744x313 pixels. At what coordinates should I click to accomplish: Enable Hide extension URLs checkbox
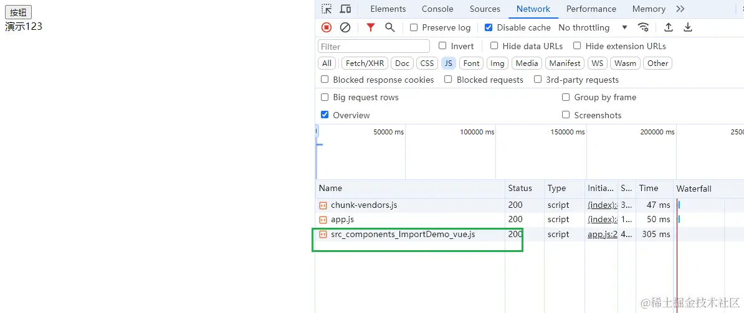577,46
